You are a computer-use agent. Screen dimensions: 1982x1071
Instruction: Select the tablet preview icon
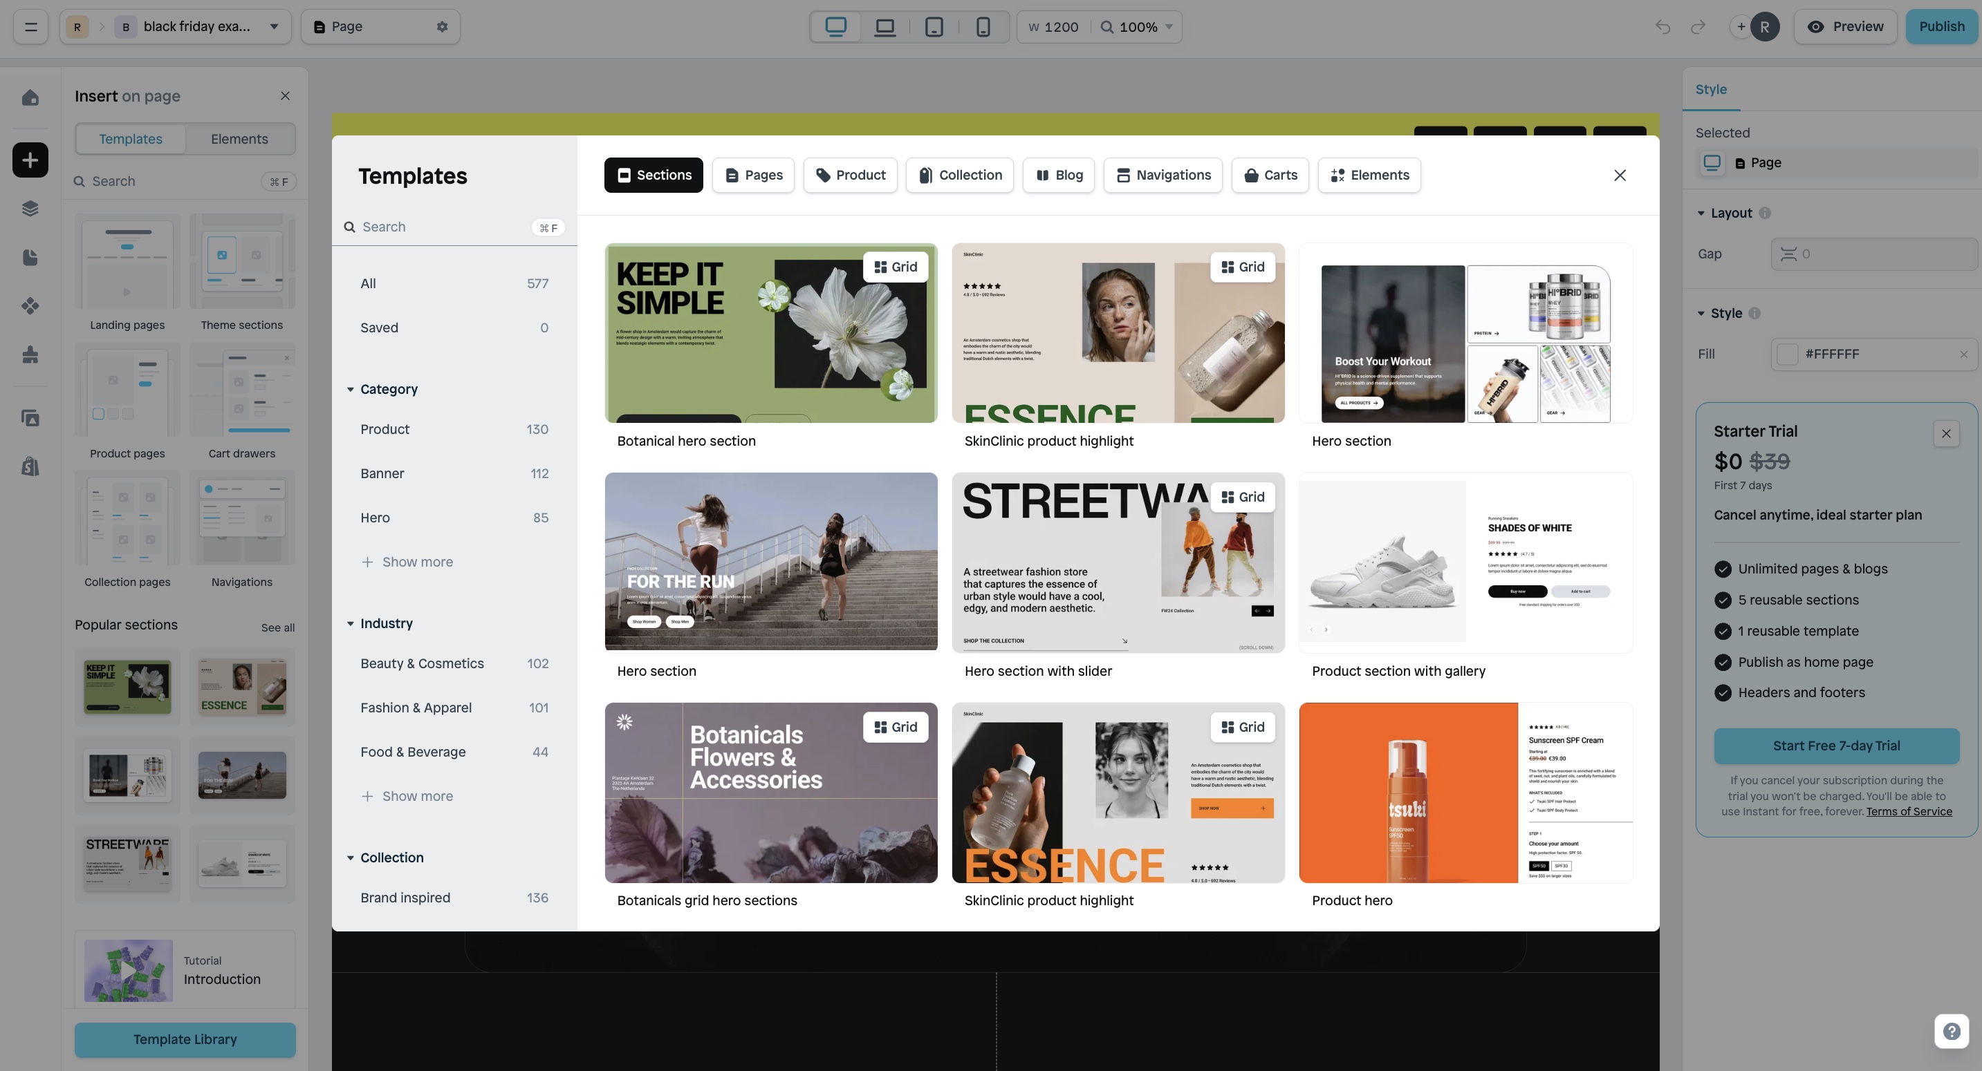(x=934, y=26)
